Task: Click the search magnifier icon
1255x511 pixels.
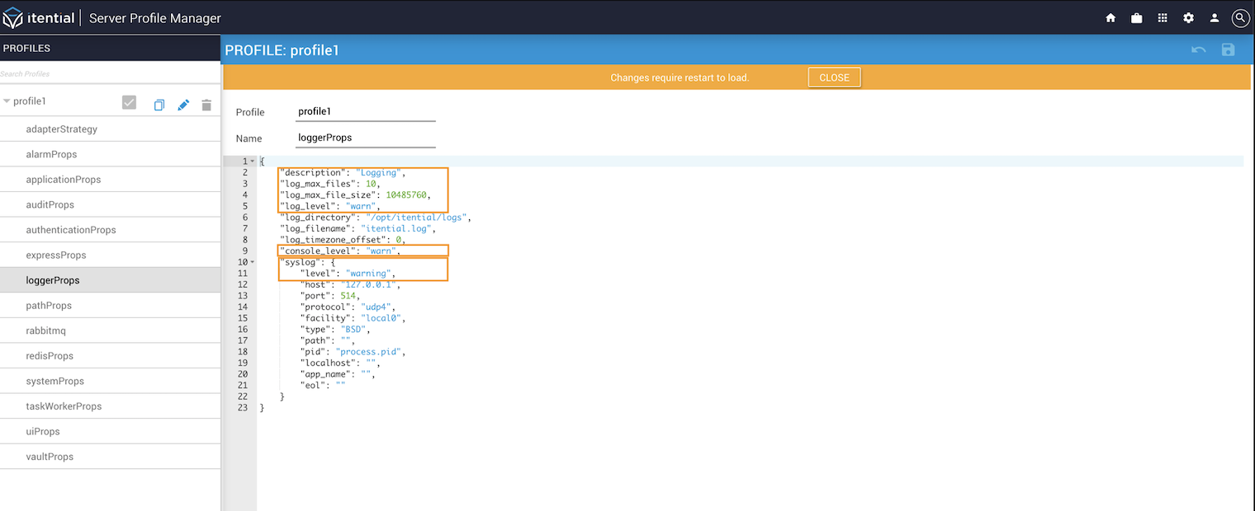Action: point(1240,18)
